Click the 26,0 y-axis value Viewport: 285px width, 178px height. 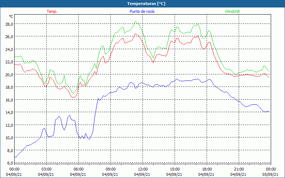pos(9,37)
